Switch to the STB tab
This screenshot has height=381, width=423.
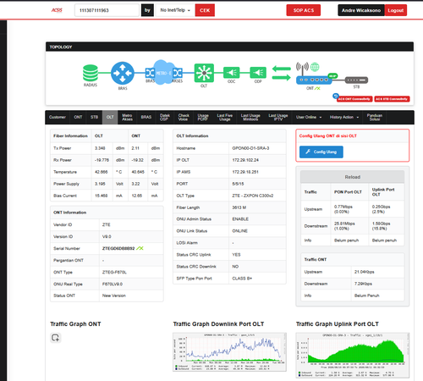coord(95,117)
